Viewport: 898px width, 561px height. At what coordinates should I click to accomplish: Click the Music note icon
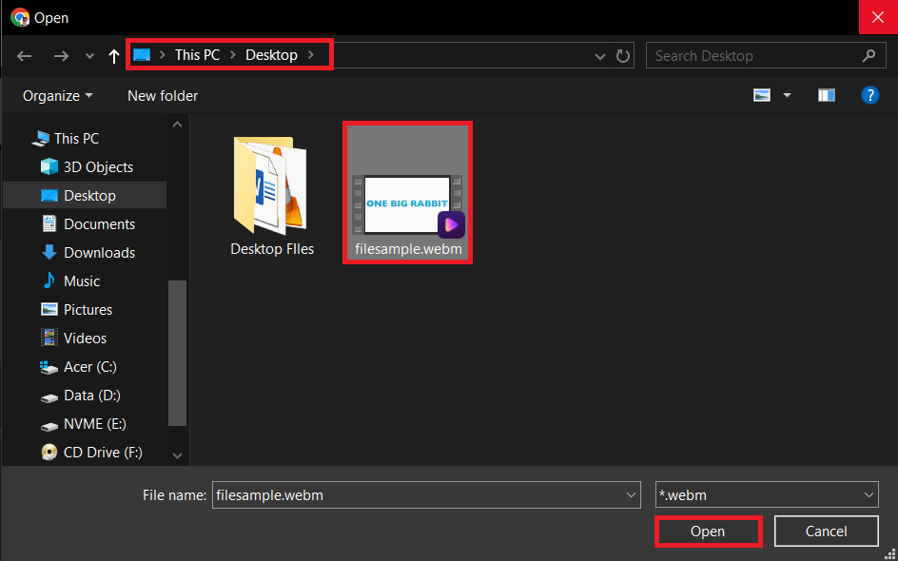(49, 280)
